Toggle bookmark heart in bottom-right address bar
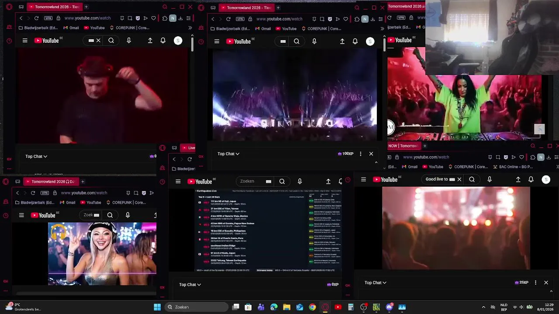The height and width of the screenshot is (314, 559). (x=521, y=157)
